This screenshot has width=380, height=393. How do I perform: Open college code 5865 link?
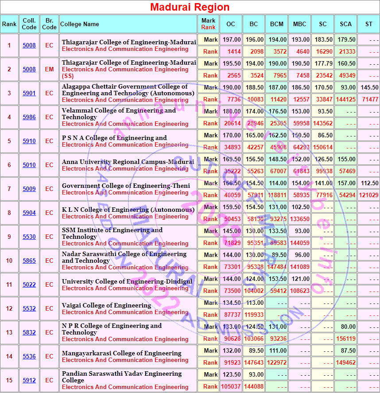[x=29, y=261]
